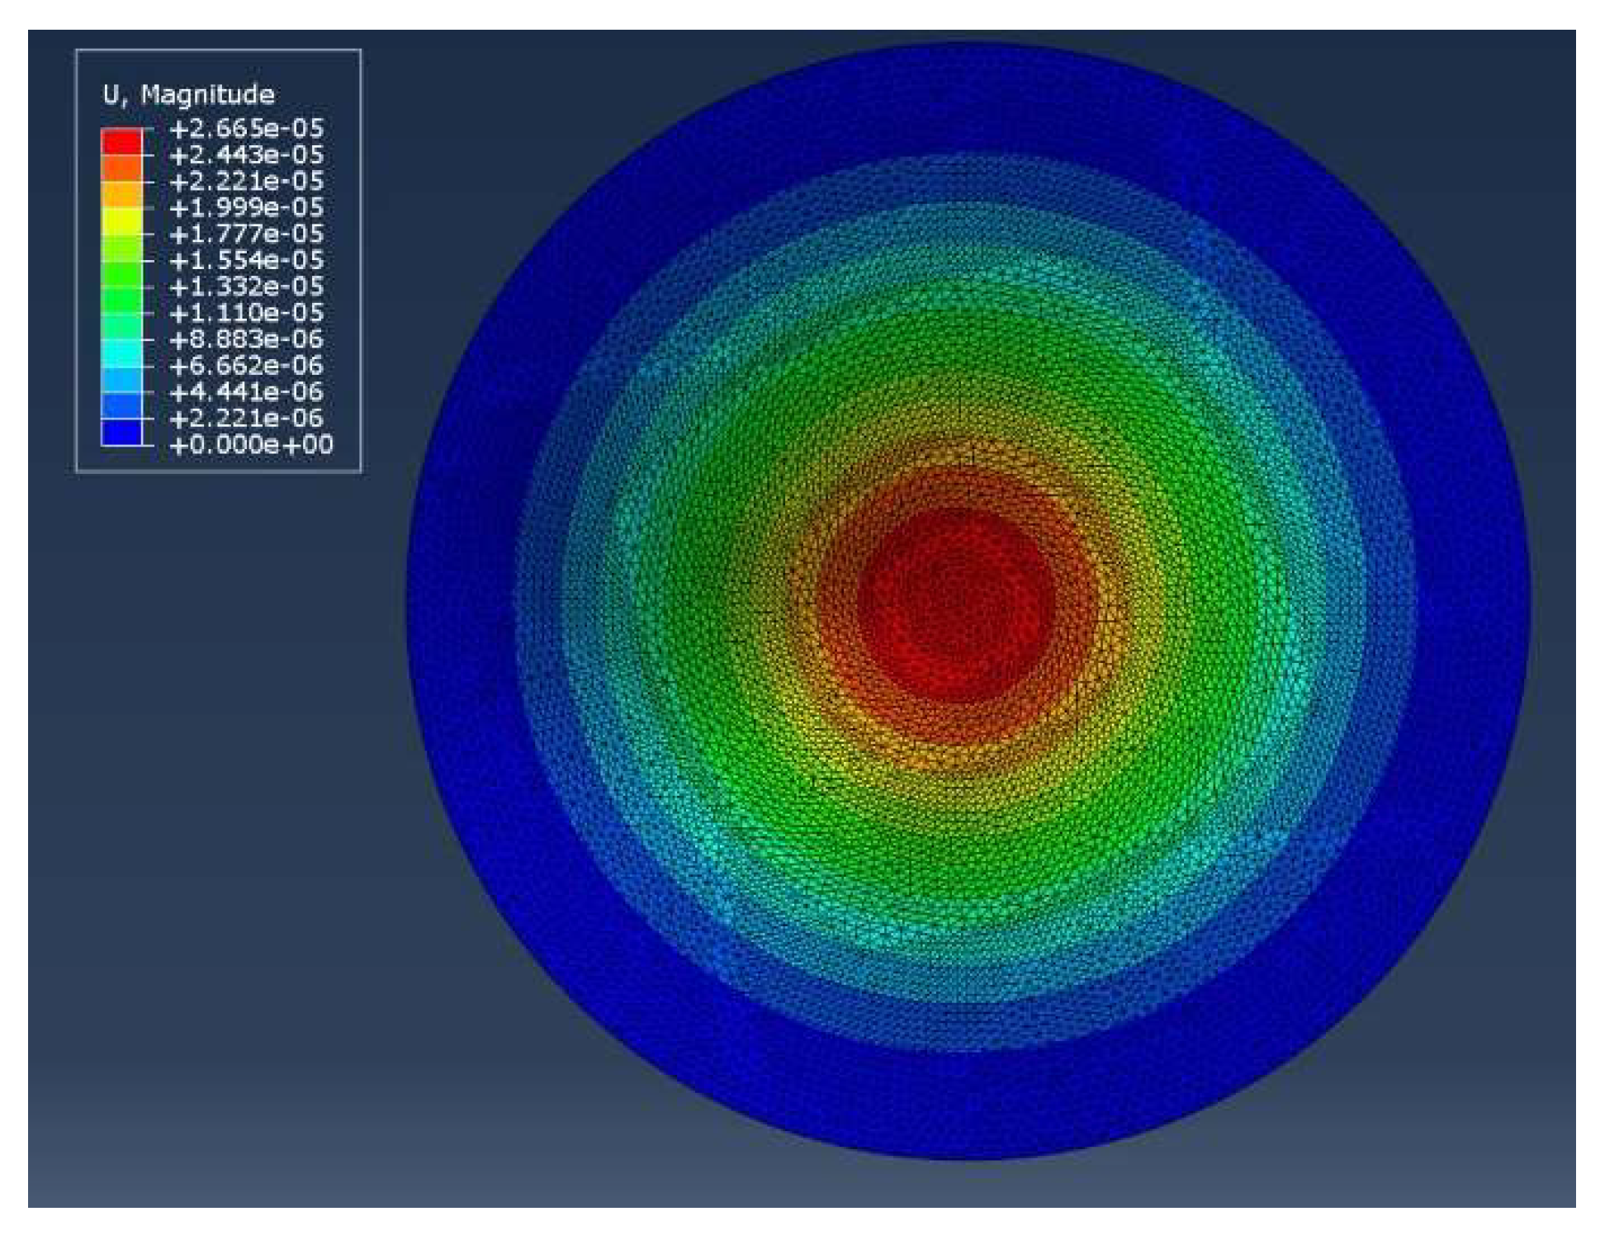Select the 'U, Magnitude' legend title
1600x1240 pixels.
(188, 95)
